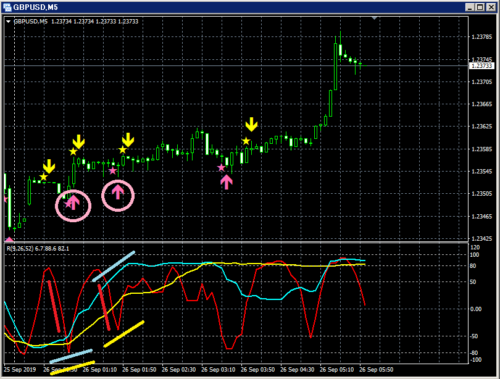
Task: Expand the chart title dropdown triangle
Action: [8, 22]
